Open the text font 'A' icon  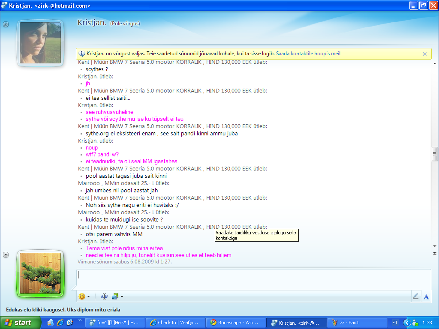426,296
